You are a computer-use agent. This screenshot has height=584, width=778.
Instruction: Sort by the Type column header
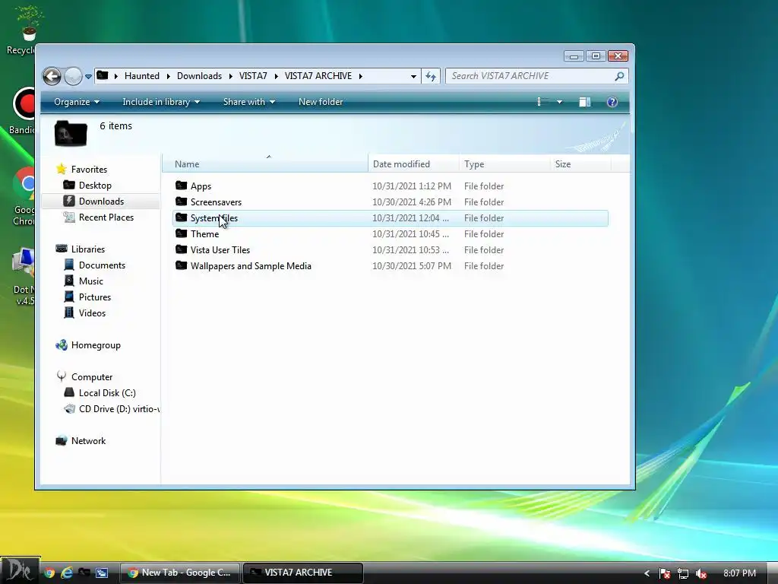coord(504,164)
